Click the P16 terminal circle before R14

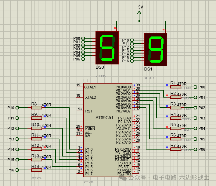(x=17, y=170)
